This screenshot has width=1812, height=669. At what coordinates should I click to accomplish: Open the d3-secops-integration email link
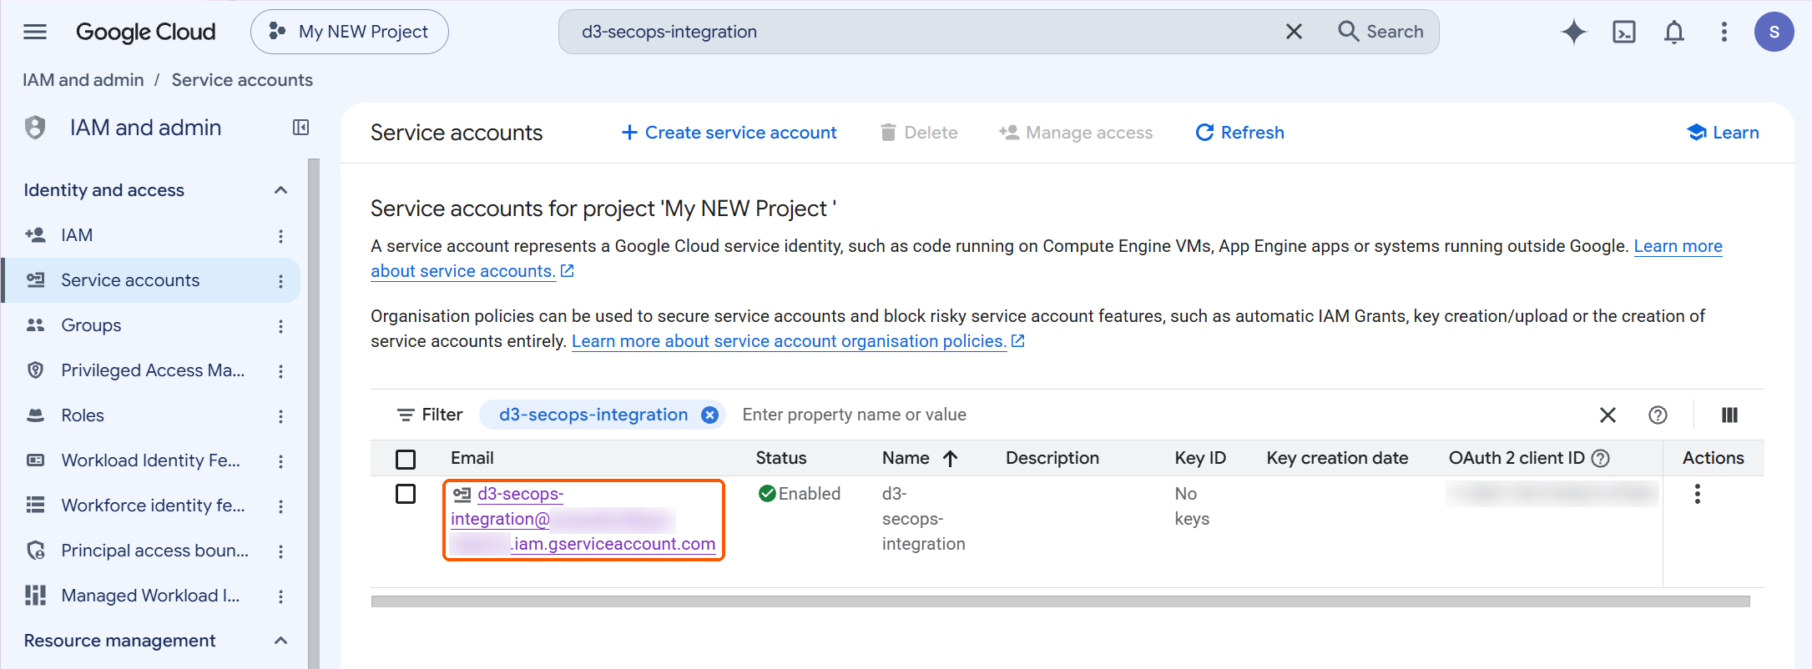tap(583, 519)
